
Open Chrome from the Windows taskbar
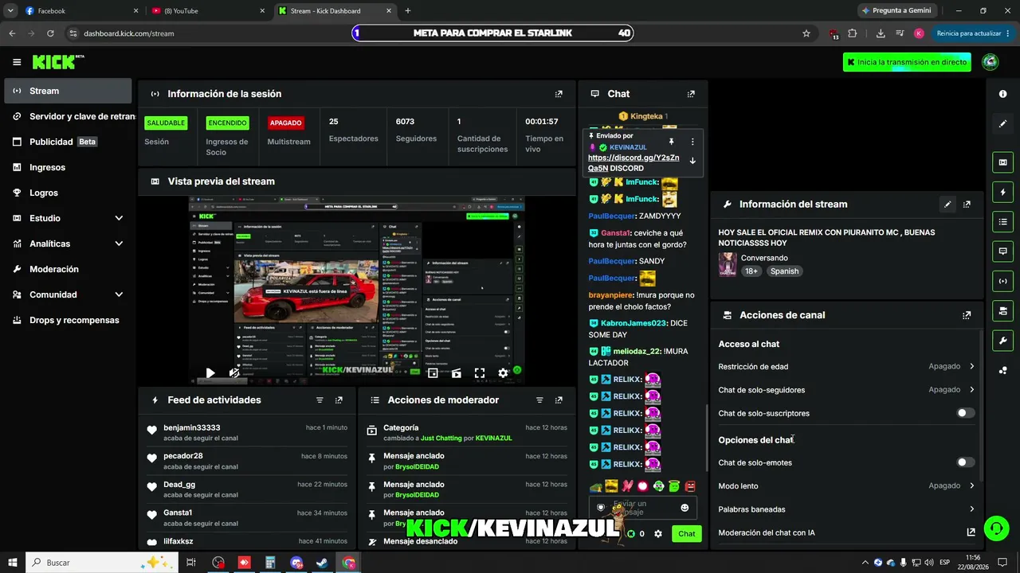pos(349,563)
